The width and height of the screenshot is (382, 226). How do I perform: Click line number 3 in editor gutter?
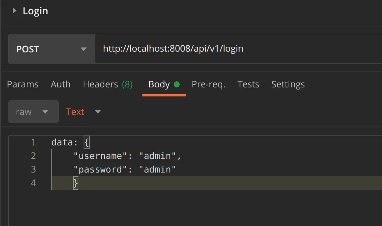pyautogui.click(x=34, y=169)
